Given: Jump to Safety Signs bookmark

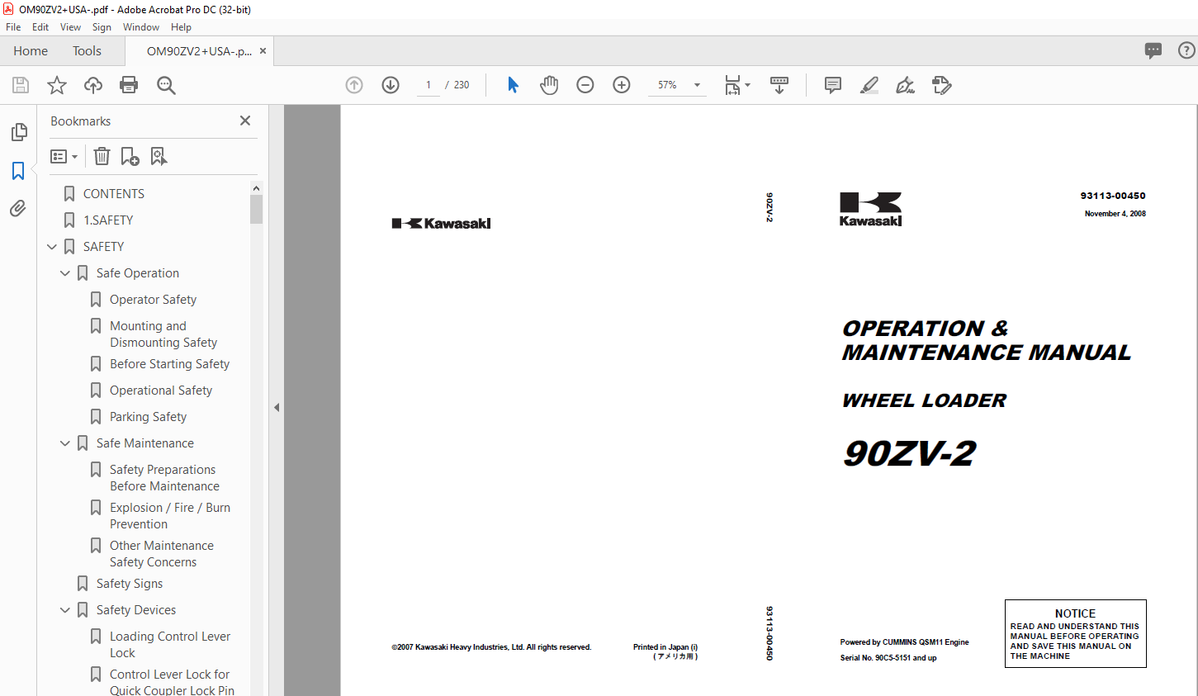Looking at the screenshot, I should [x=130, y=584].
